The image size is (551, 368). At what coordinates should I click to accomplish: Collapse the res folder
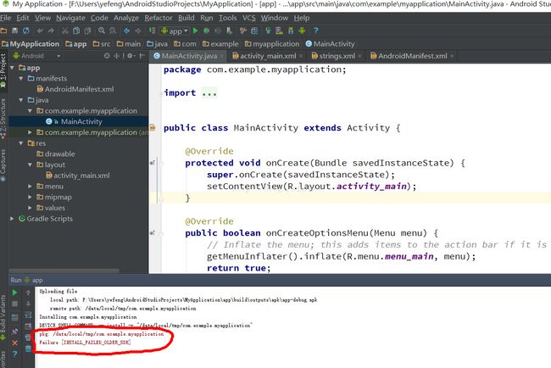click(x=21, y=143)
